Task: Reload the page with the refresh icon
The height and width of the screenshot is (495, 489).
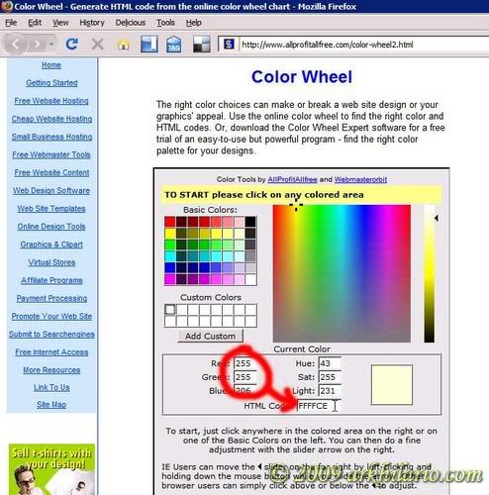Action: [72, 44]
